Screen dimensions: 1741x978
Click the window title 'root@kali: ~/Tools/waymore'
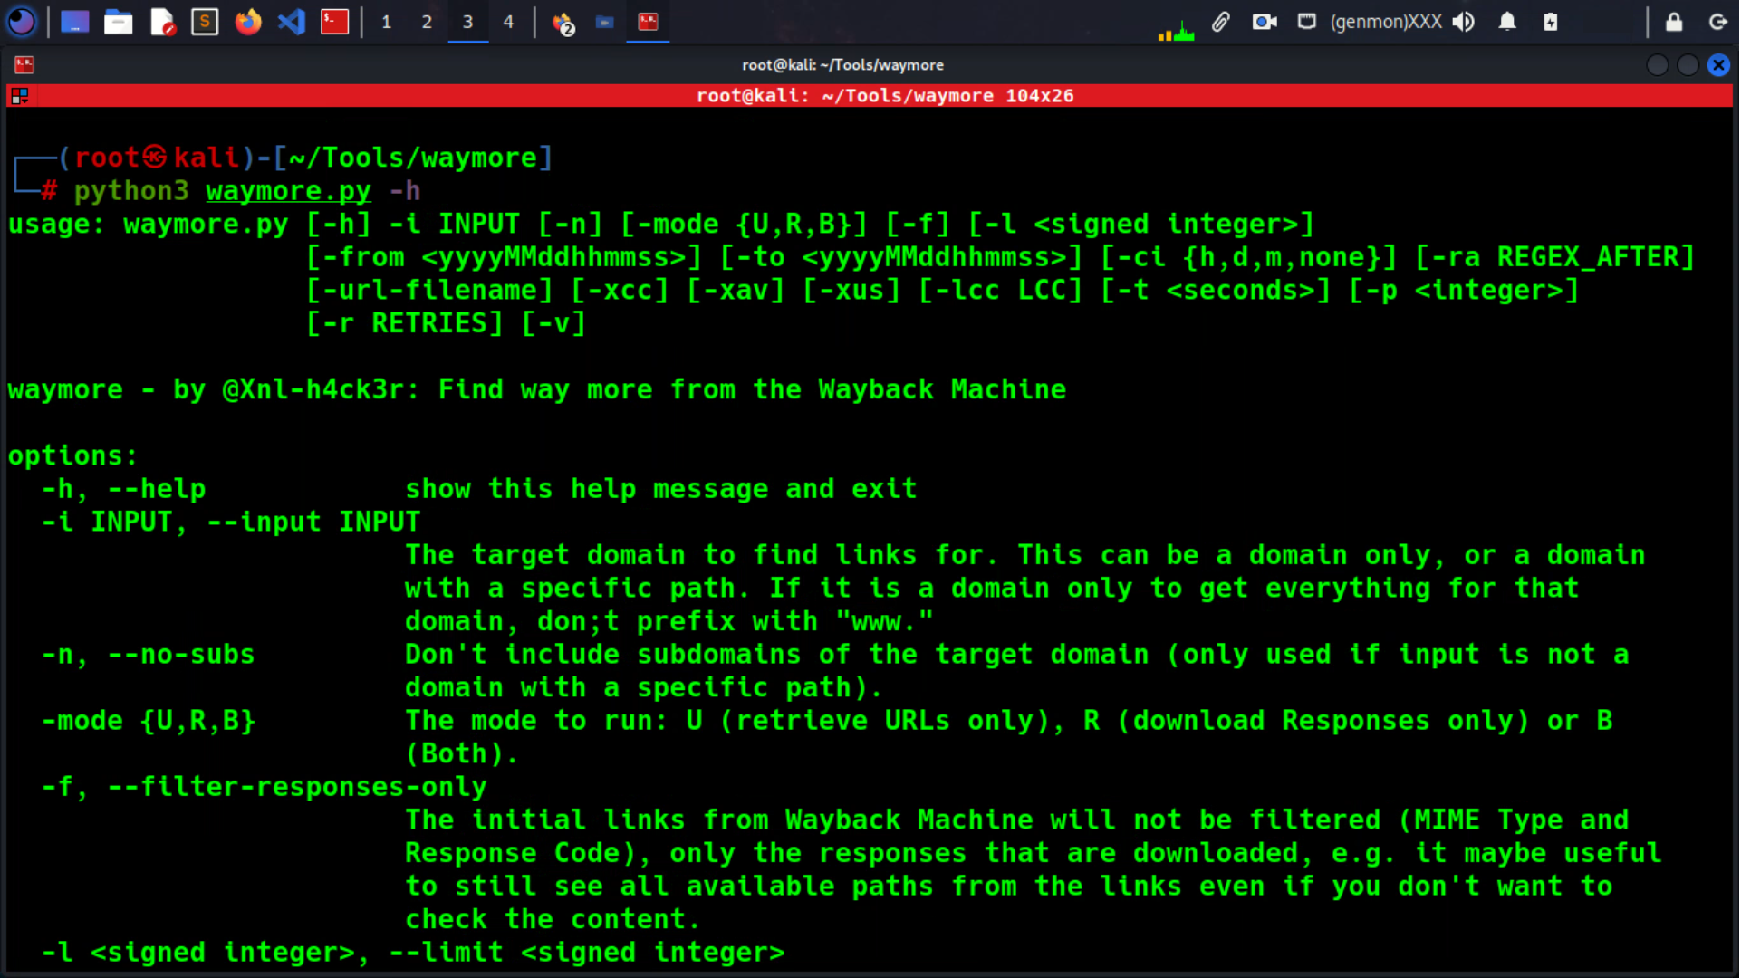pos(842,65)
